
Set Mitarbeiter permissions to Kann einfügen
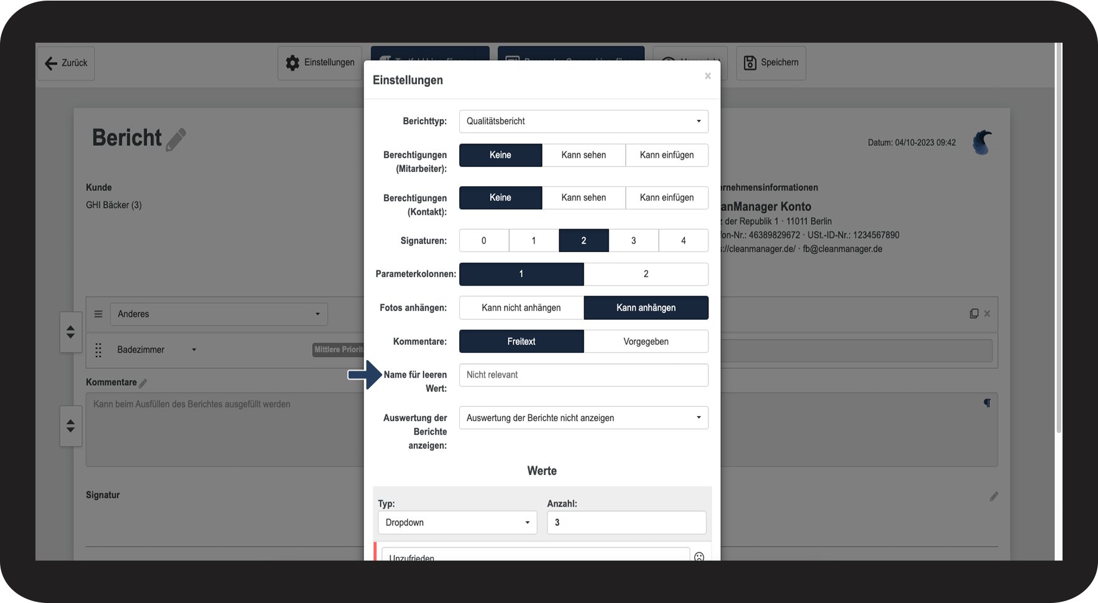point(667,155)
